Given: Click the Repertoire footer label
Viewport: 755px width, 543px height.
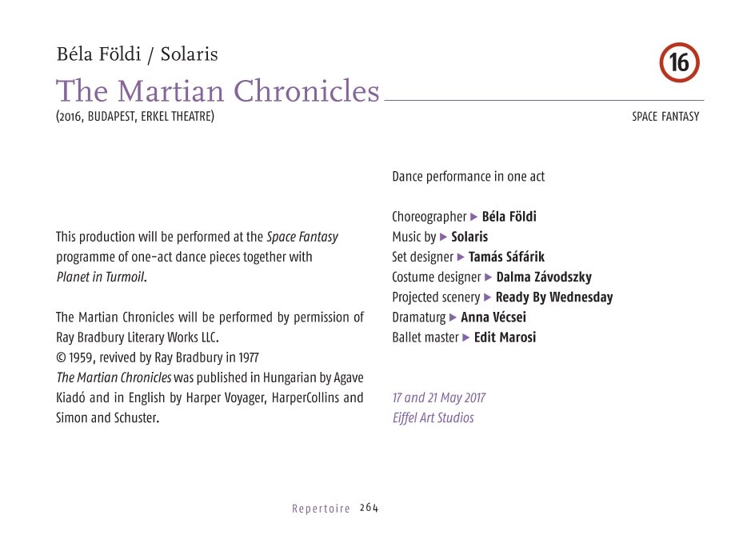Looking at the screenshot, I should coord(321,509).
